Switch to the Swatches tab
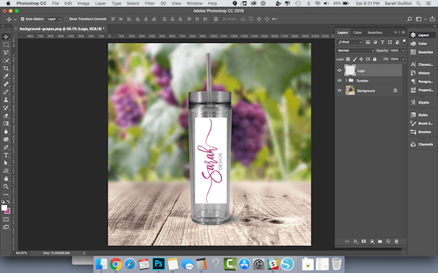This screenshot has width=438, height=273. (375, 32)
